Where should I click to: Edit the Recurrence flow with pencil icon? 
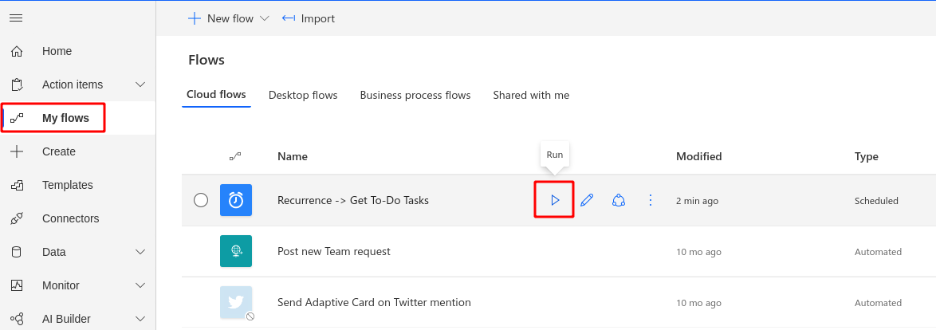587,200
